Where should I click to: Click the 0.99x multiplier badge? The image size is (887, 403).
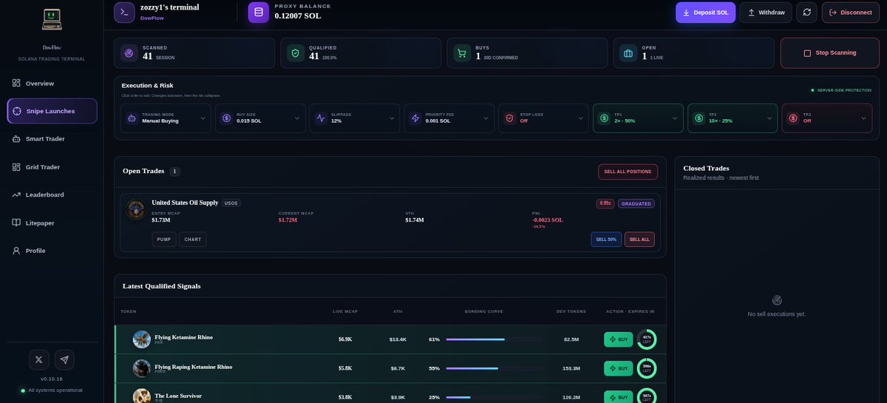(605, 203)
